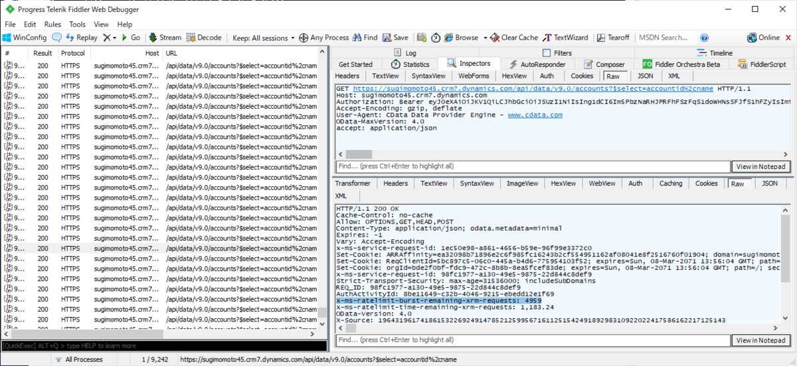The width and height of the screenshot is (797, 366).
Task: Click the Any Process target picker
Action: (324, 38)
